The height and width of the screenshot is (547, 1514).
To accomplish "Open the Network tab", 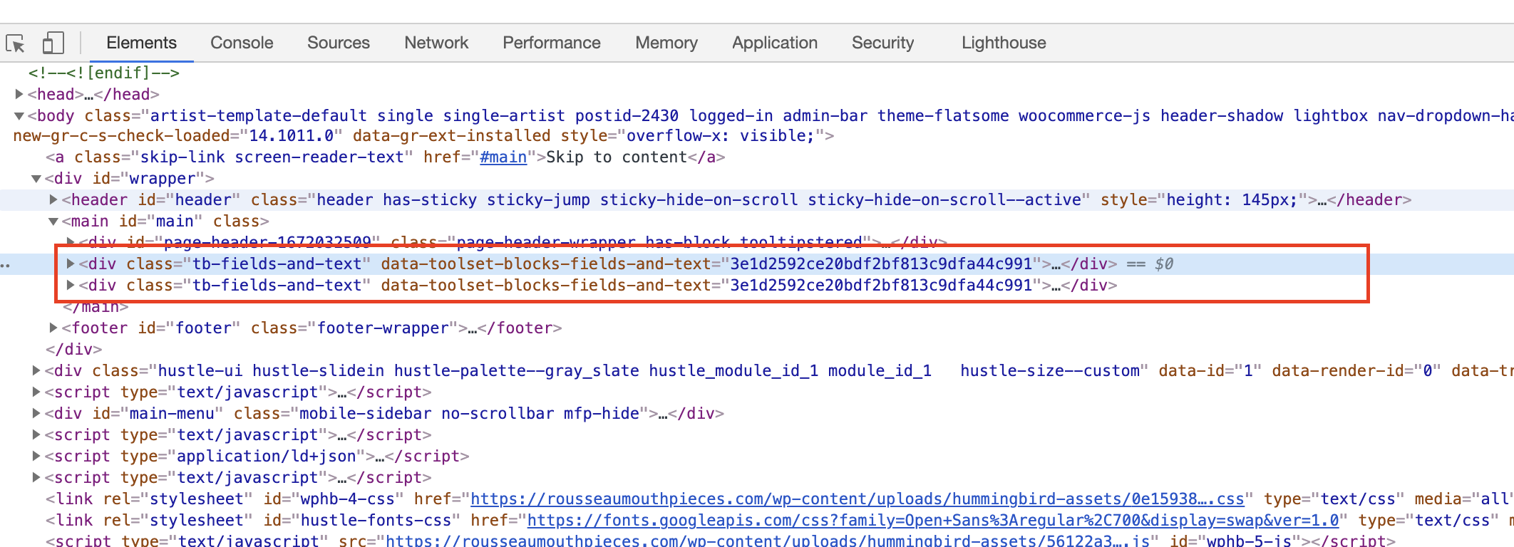I will [436, 43].
